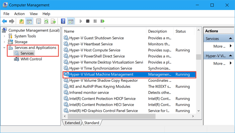
Task: Click the vertical scrollbar thumb in services list
Action: click(199, 57)
